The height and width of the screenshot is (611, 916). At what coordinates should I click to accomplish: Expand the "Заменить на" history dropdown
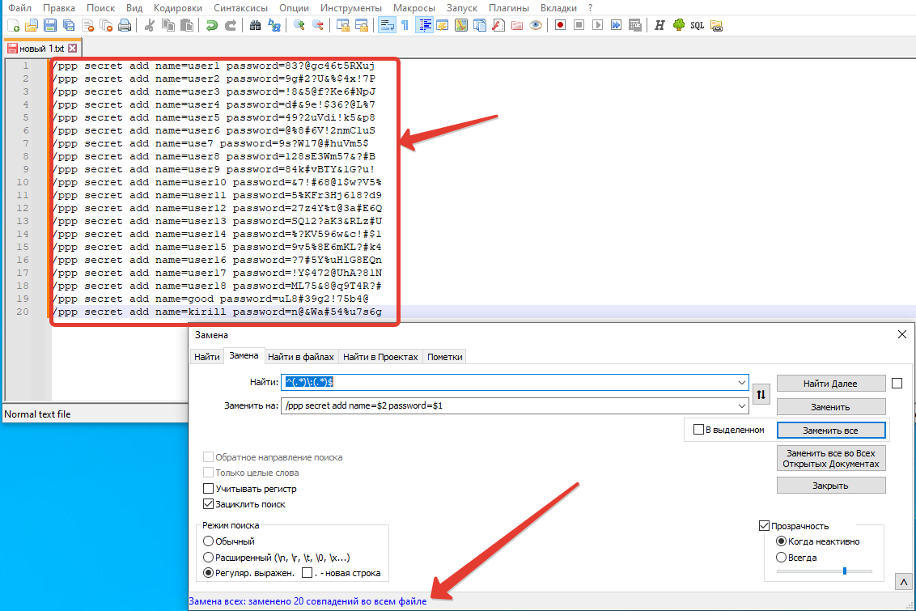coord(741,405)
